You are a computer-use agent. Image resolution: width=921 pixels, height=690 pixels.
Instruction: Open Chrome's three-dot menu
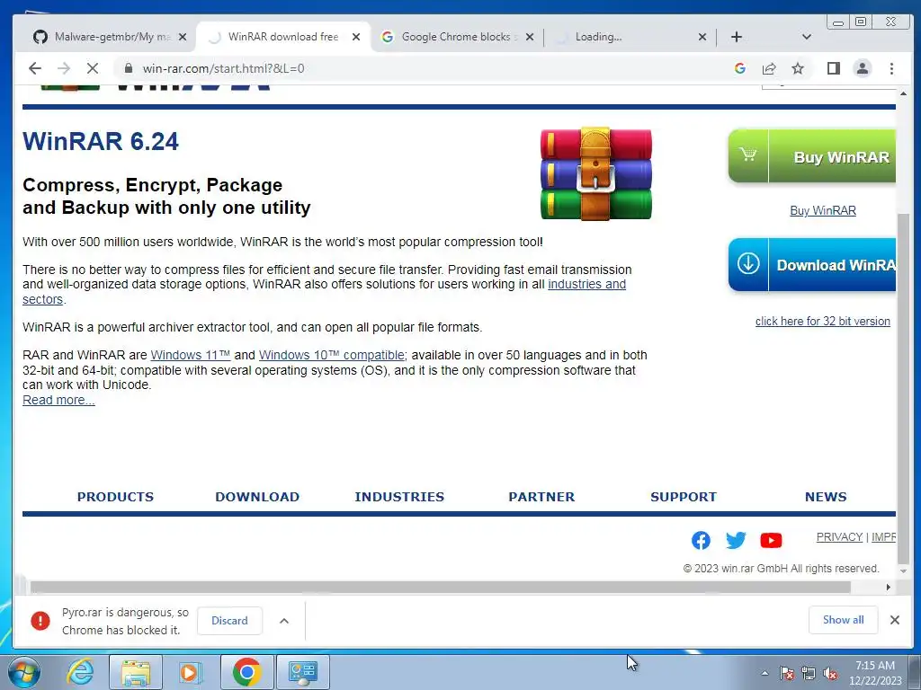(x=891, y=68)
